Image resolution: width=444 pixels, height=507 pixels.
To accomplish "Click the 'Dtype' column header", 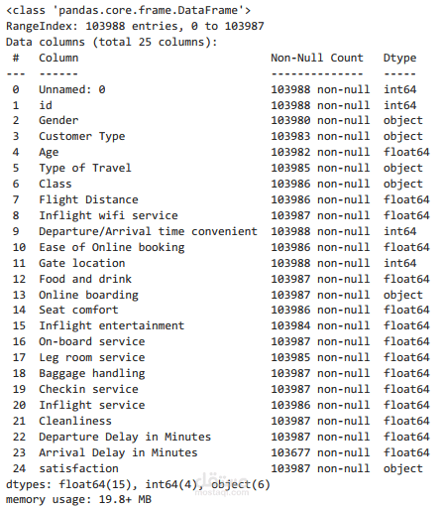I will tap(399, 59).
